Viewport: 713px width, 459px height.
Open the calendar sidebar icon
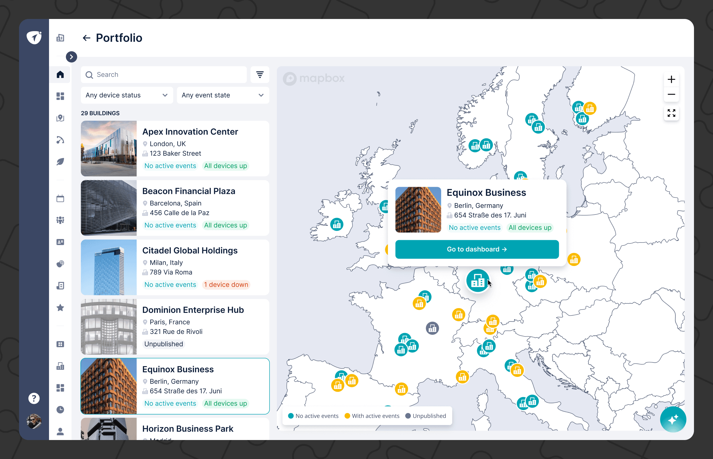click(x=60, y=198)
